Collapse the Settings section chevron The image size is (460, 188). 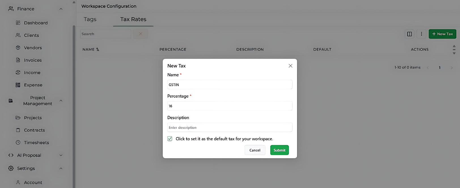[x=61, y=168]
